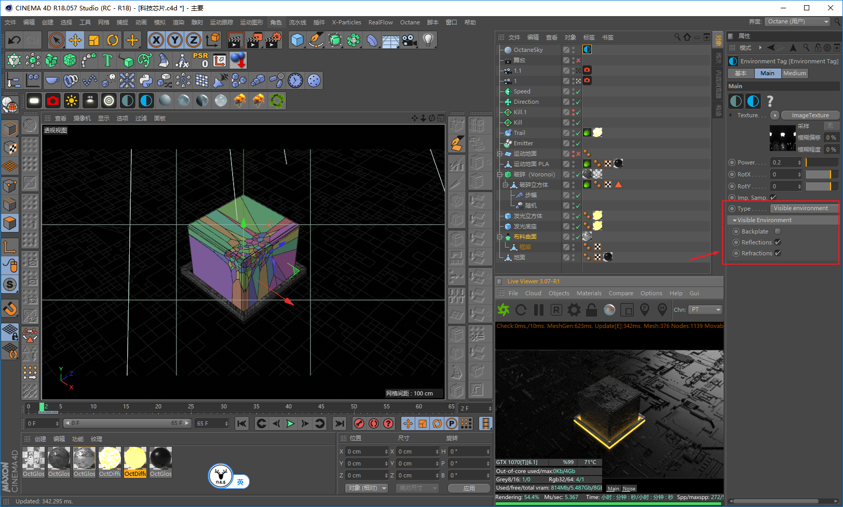Add an Octane Daylight sun icon
Screen dimensions: 843x507
(x=72, y=101)
